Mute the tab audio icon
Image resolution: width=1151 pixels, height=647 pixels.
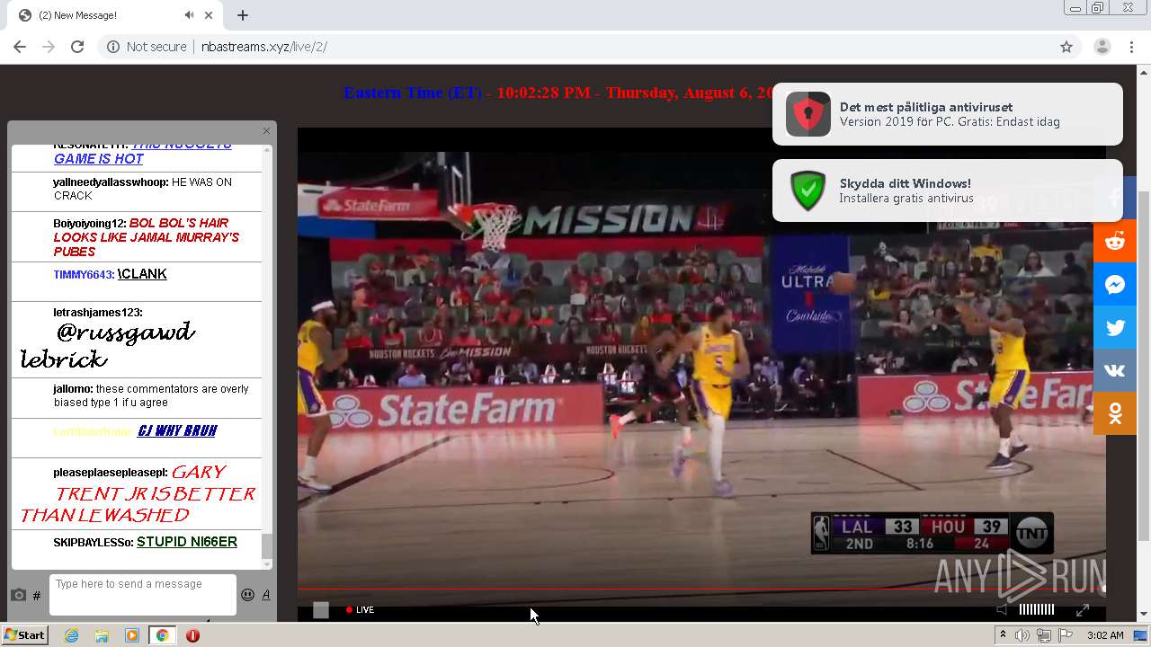(190, 15)
